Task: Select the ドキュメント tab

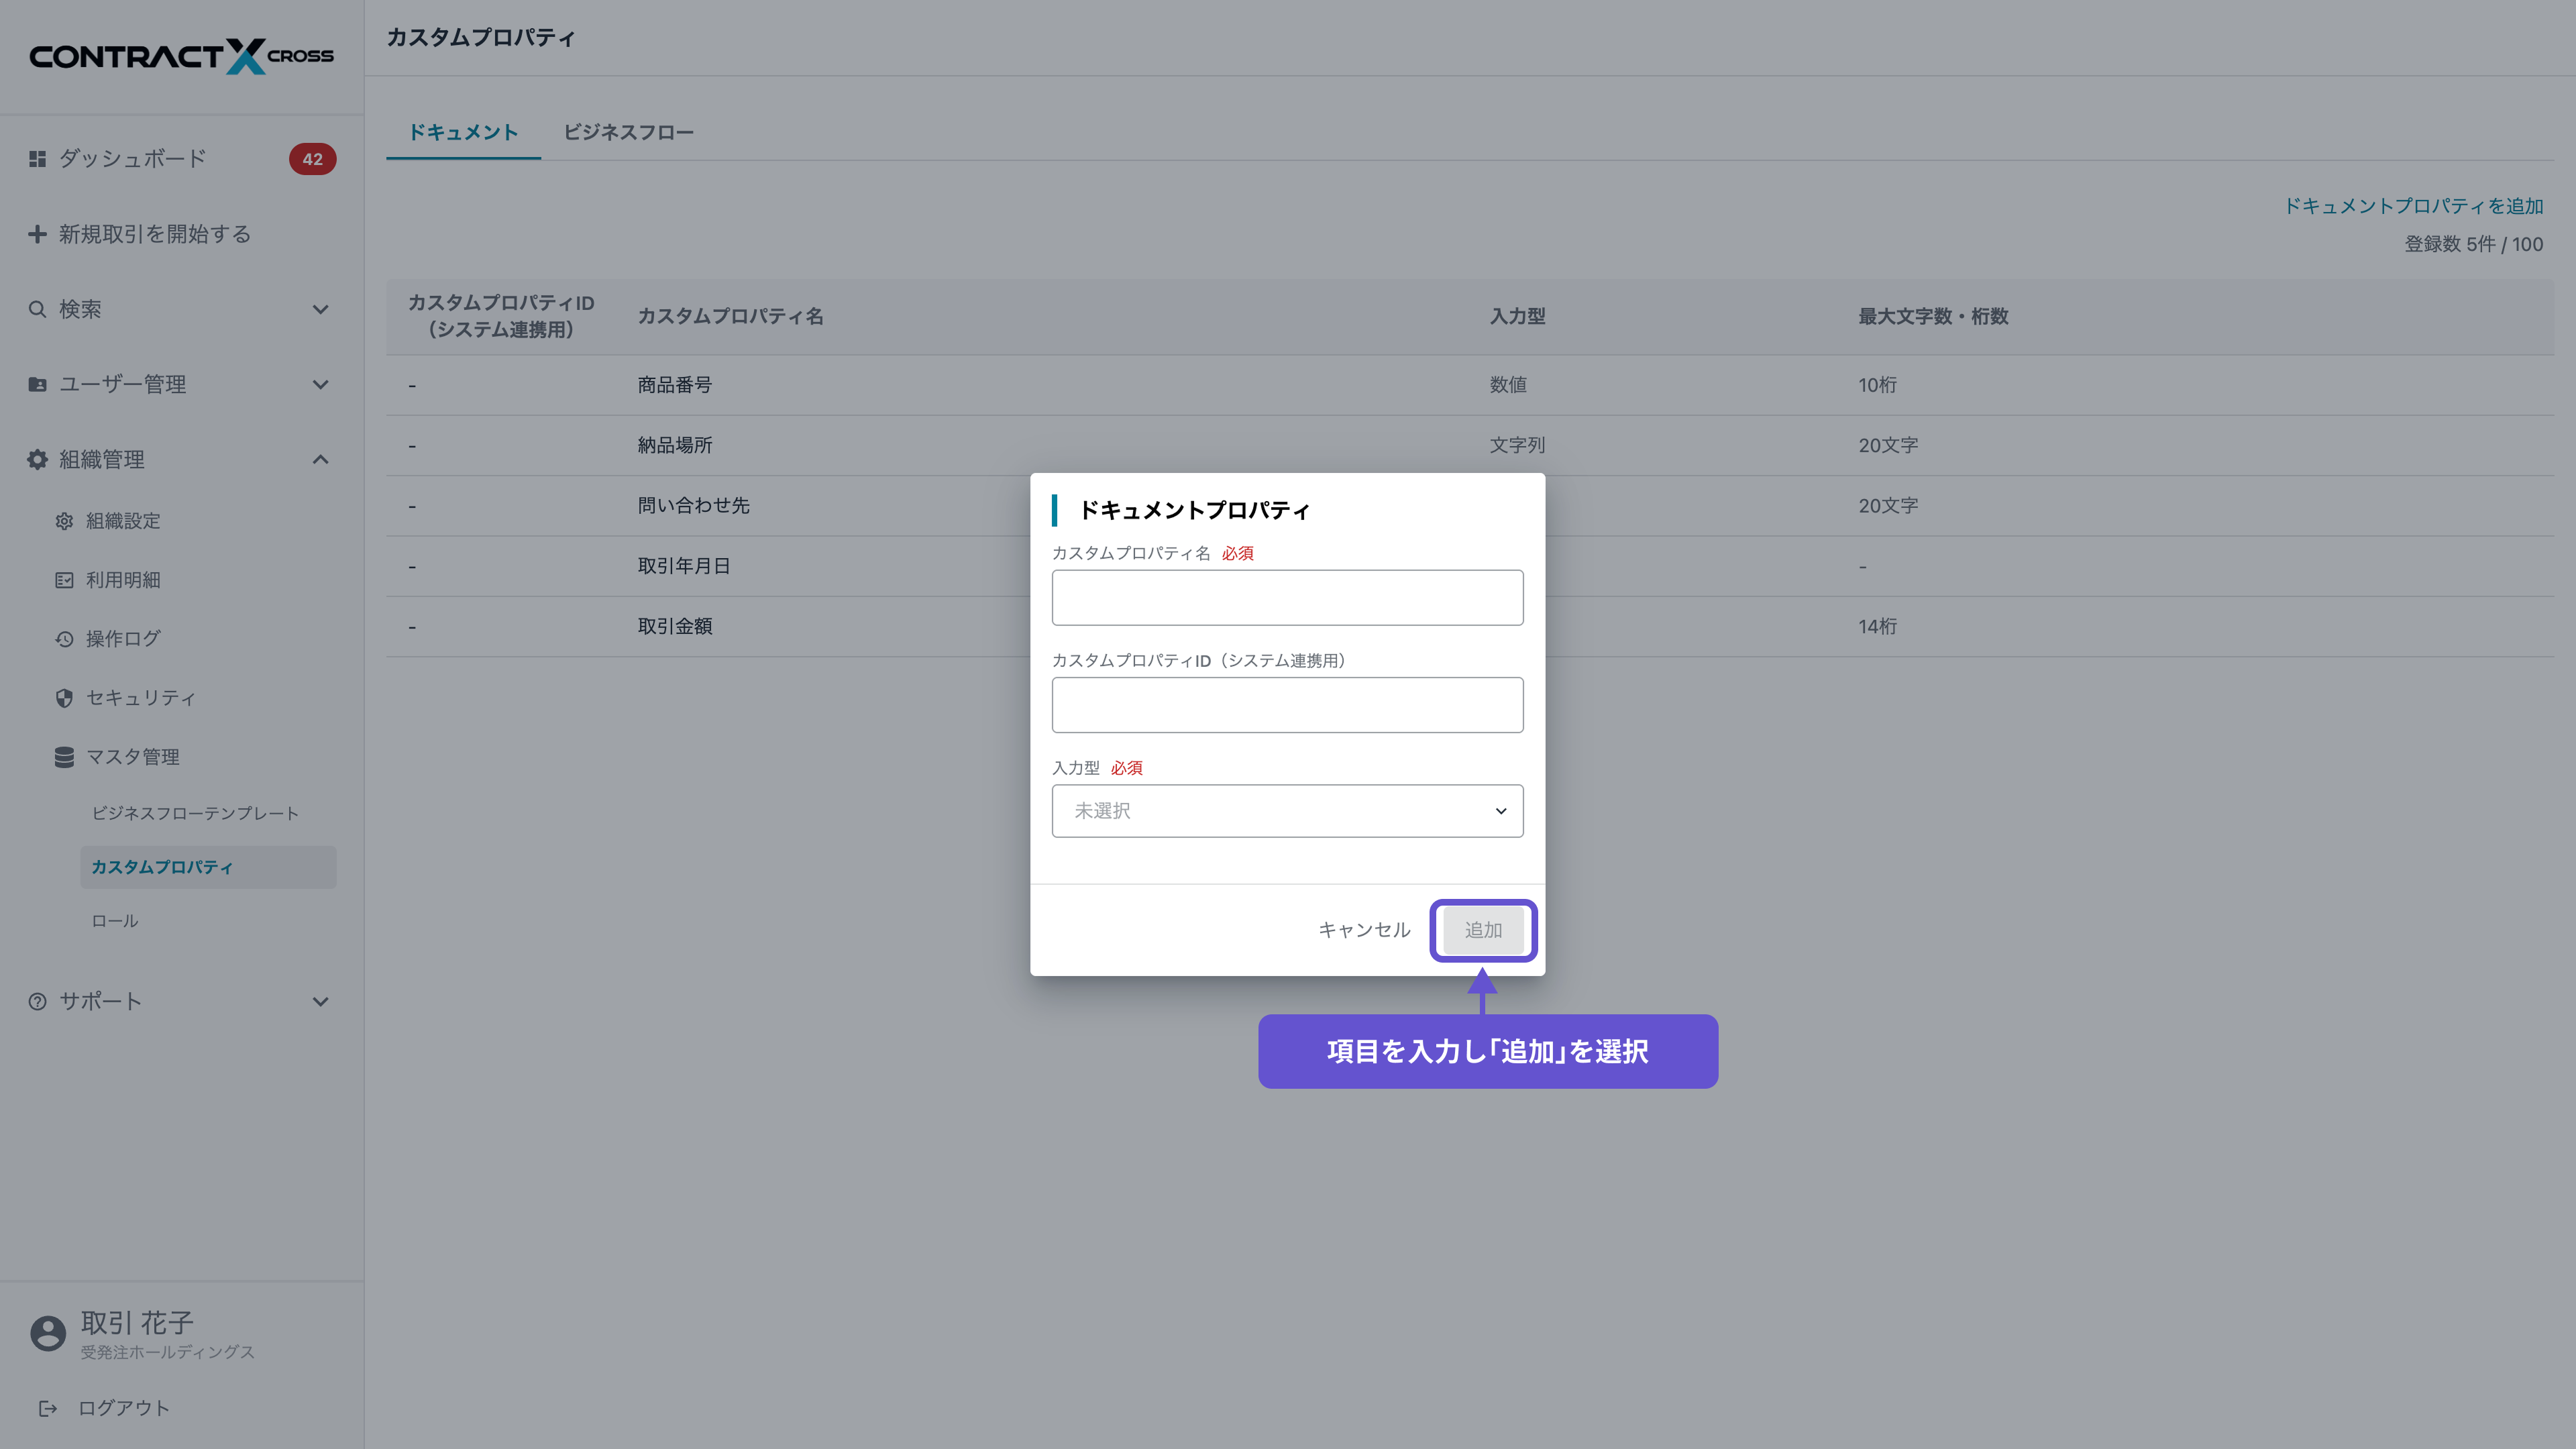Action: (x=463, y=133)
